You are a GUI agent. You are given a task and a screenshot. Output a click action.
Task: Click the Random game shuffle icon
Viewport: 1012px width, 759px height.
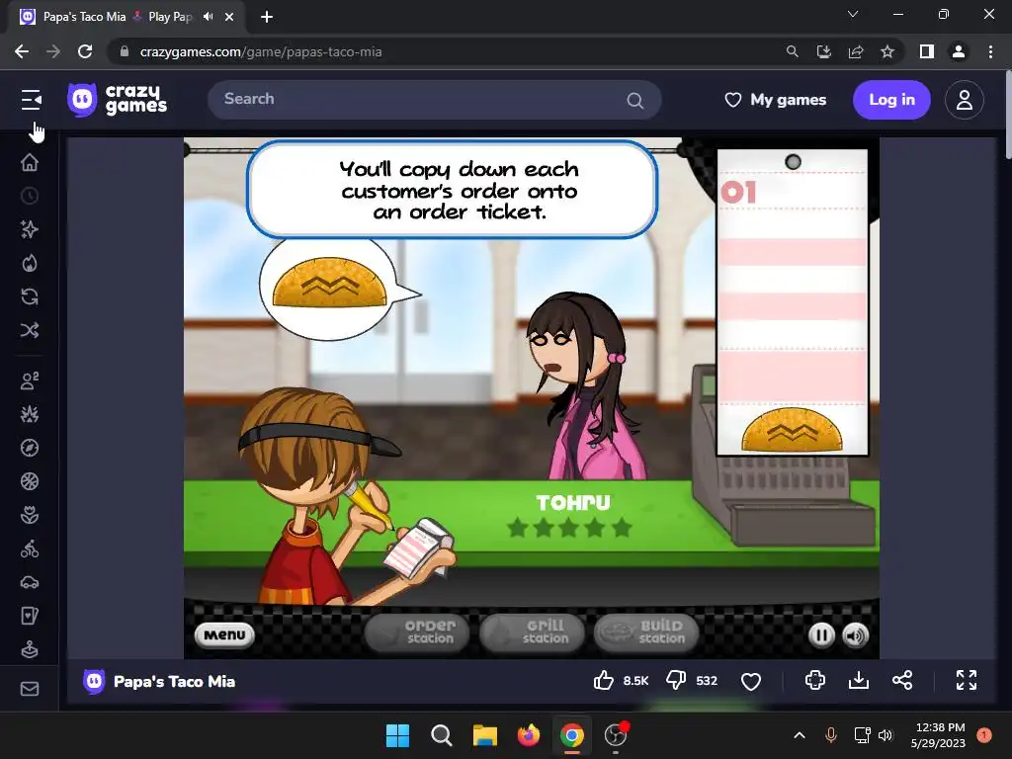[30, 330]
